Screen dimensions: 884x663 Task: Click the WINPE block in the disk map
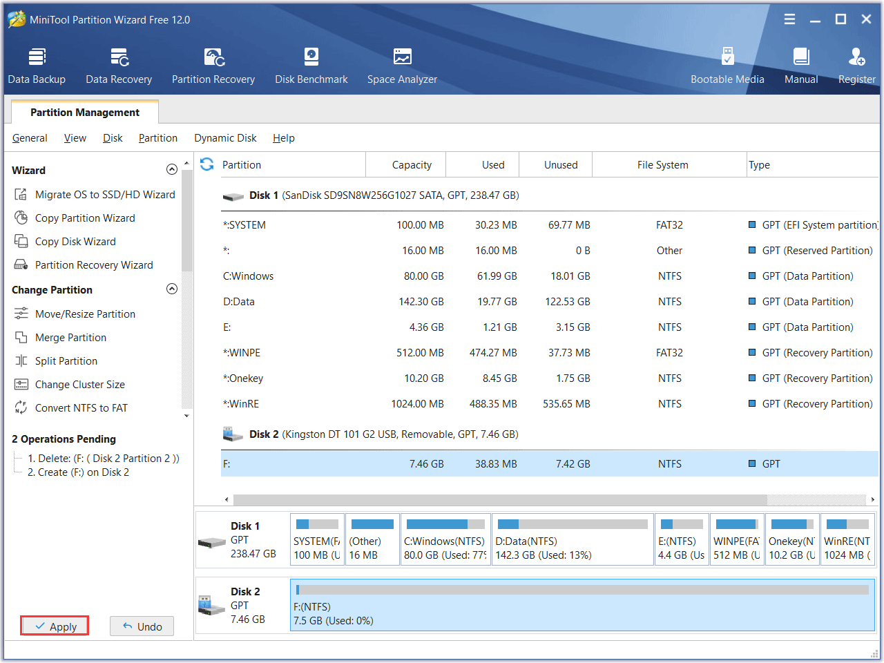click(737, 539)
